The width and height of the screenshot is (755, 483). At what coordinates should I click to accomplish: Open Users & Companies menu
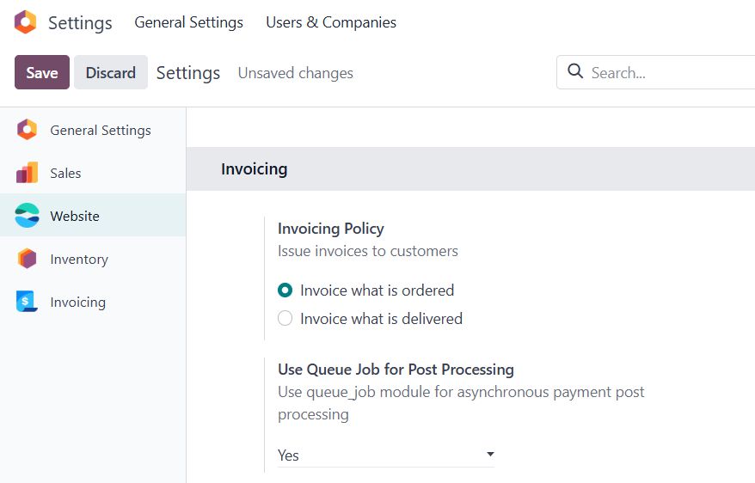[x=331, y=22]
